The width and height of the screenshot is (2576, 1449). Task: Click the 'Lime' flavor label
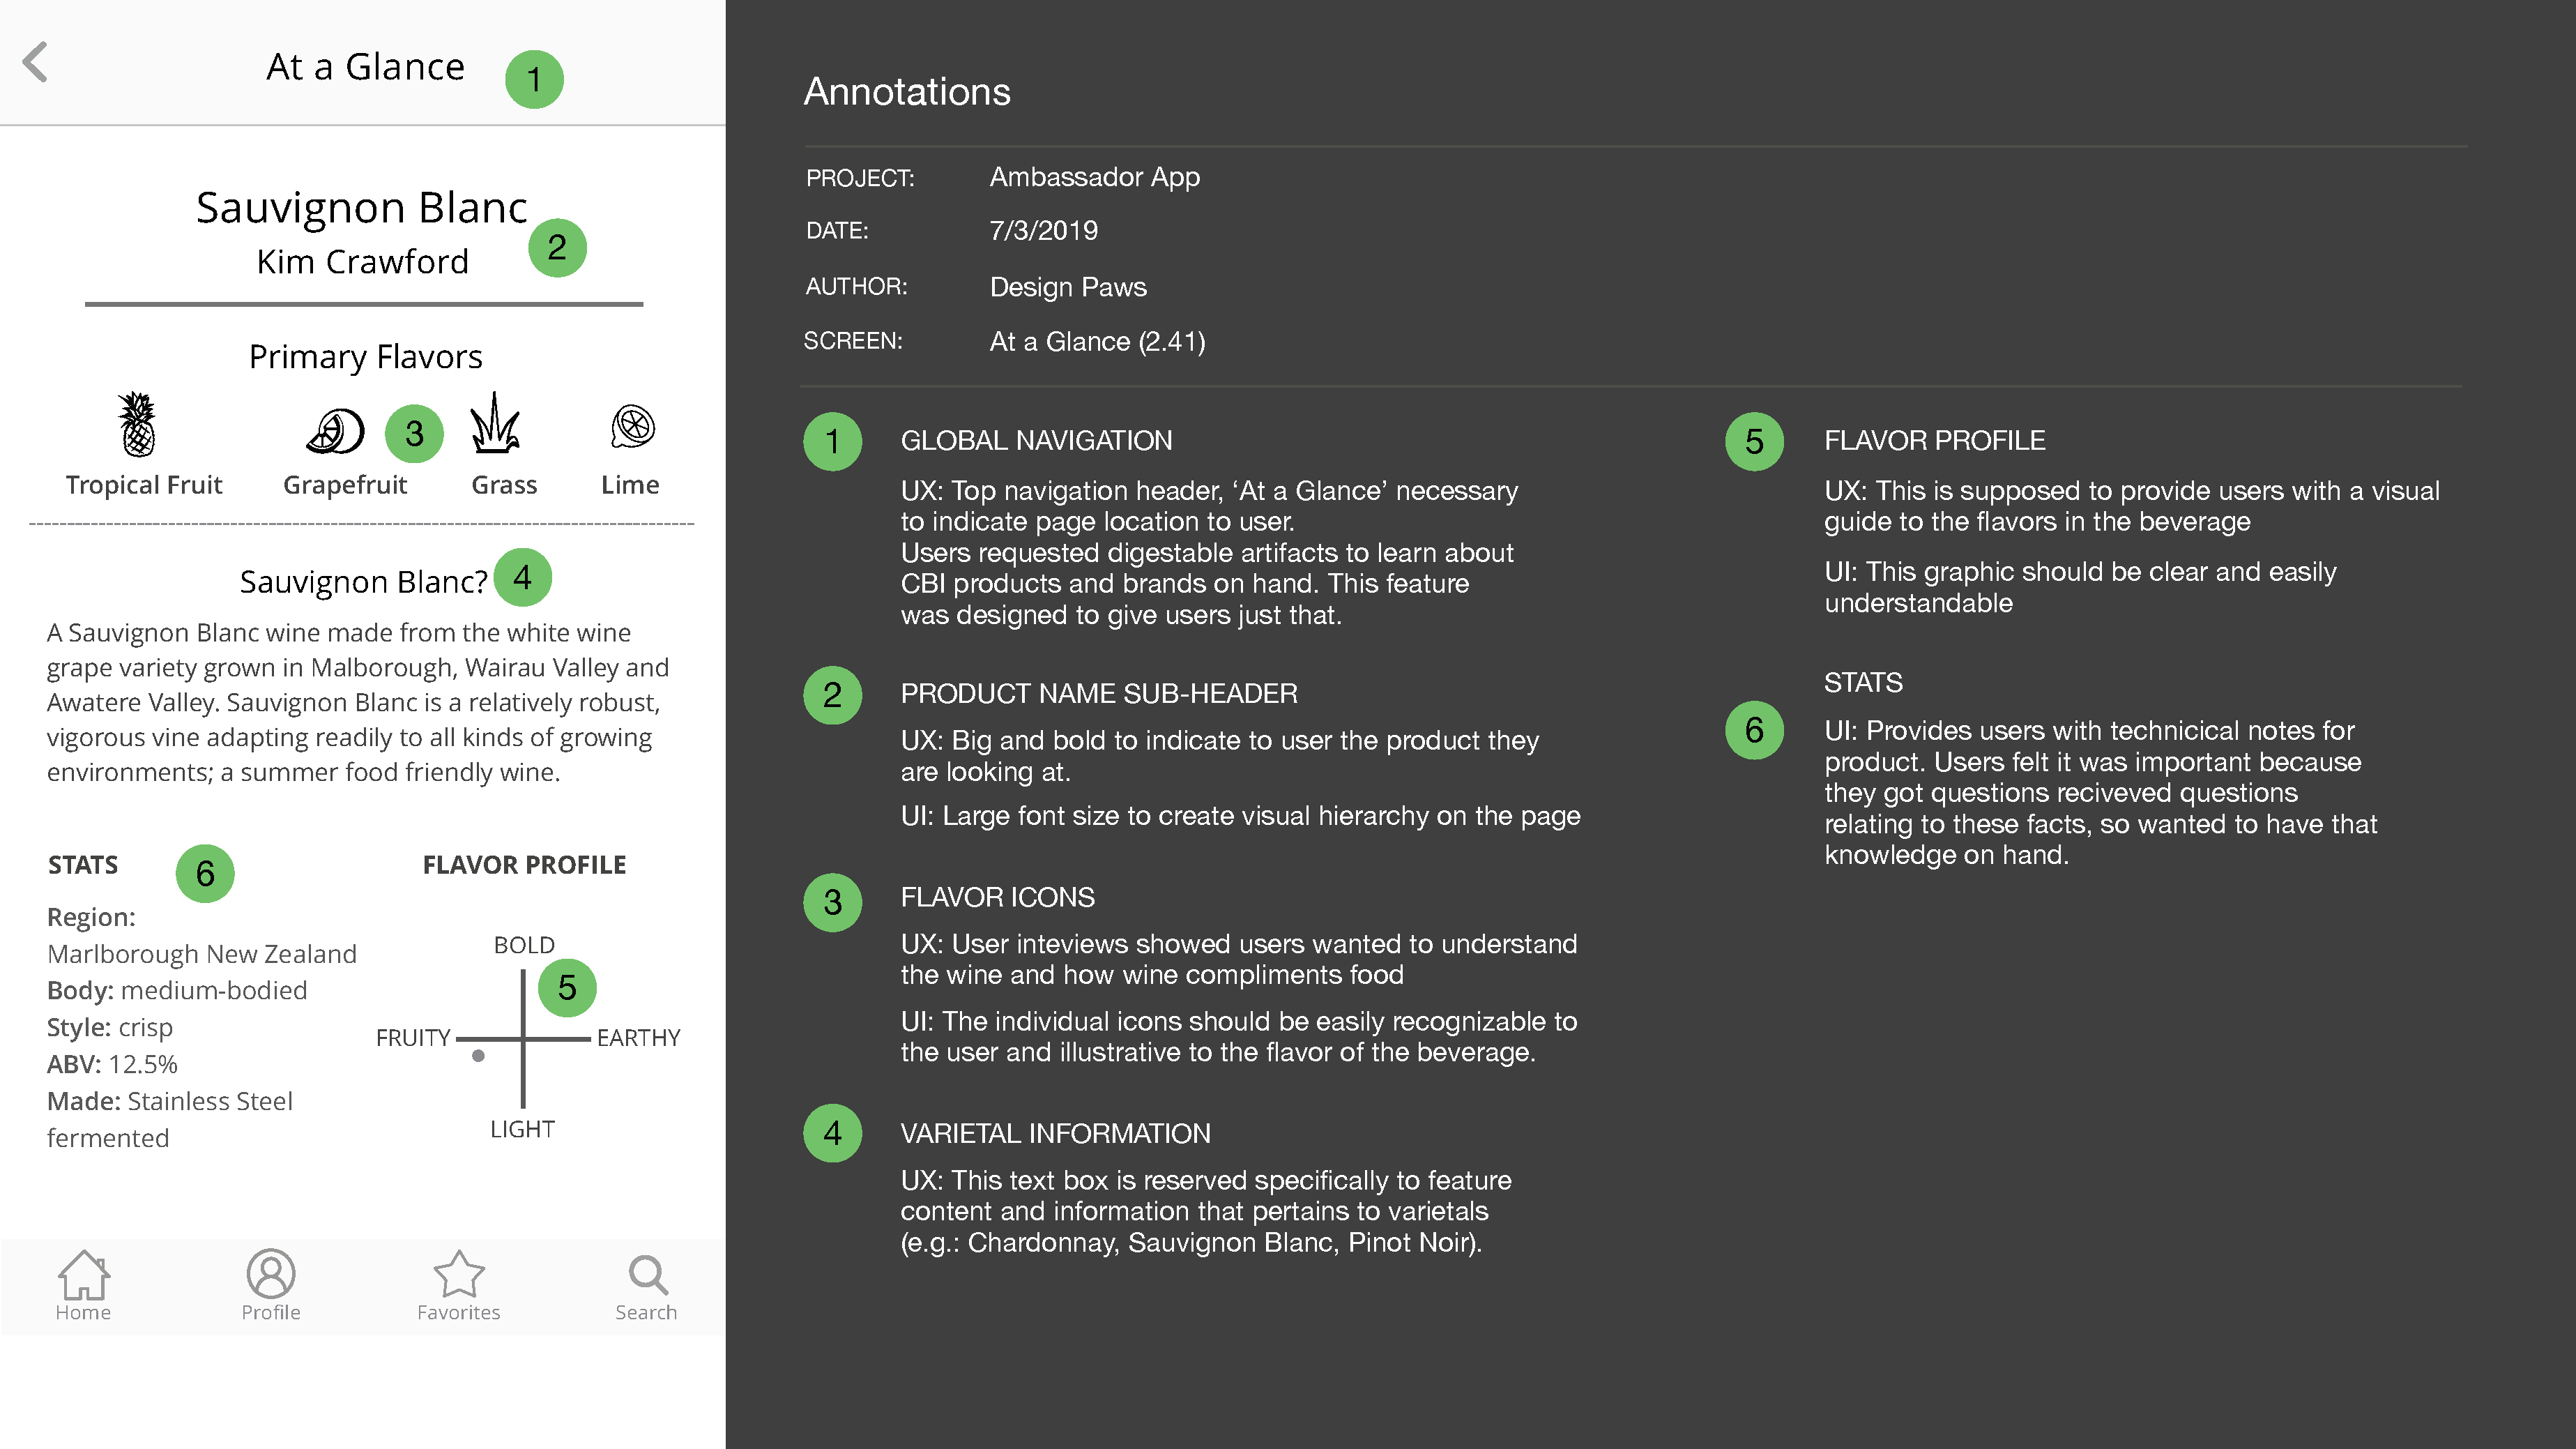[630, 485]
